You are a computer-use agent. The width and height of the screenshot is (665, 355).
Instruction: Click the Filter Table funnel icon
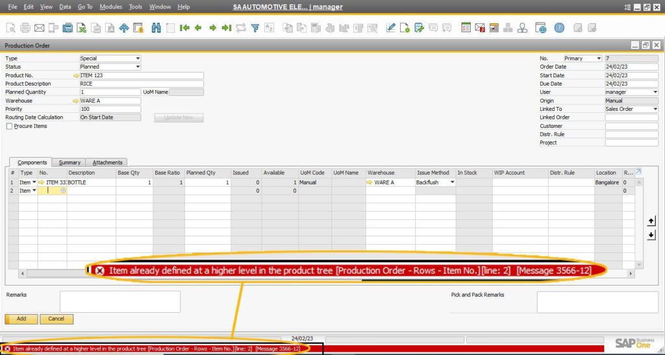click(255, 28)
